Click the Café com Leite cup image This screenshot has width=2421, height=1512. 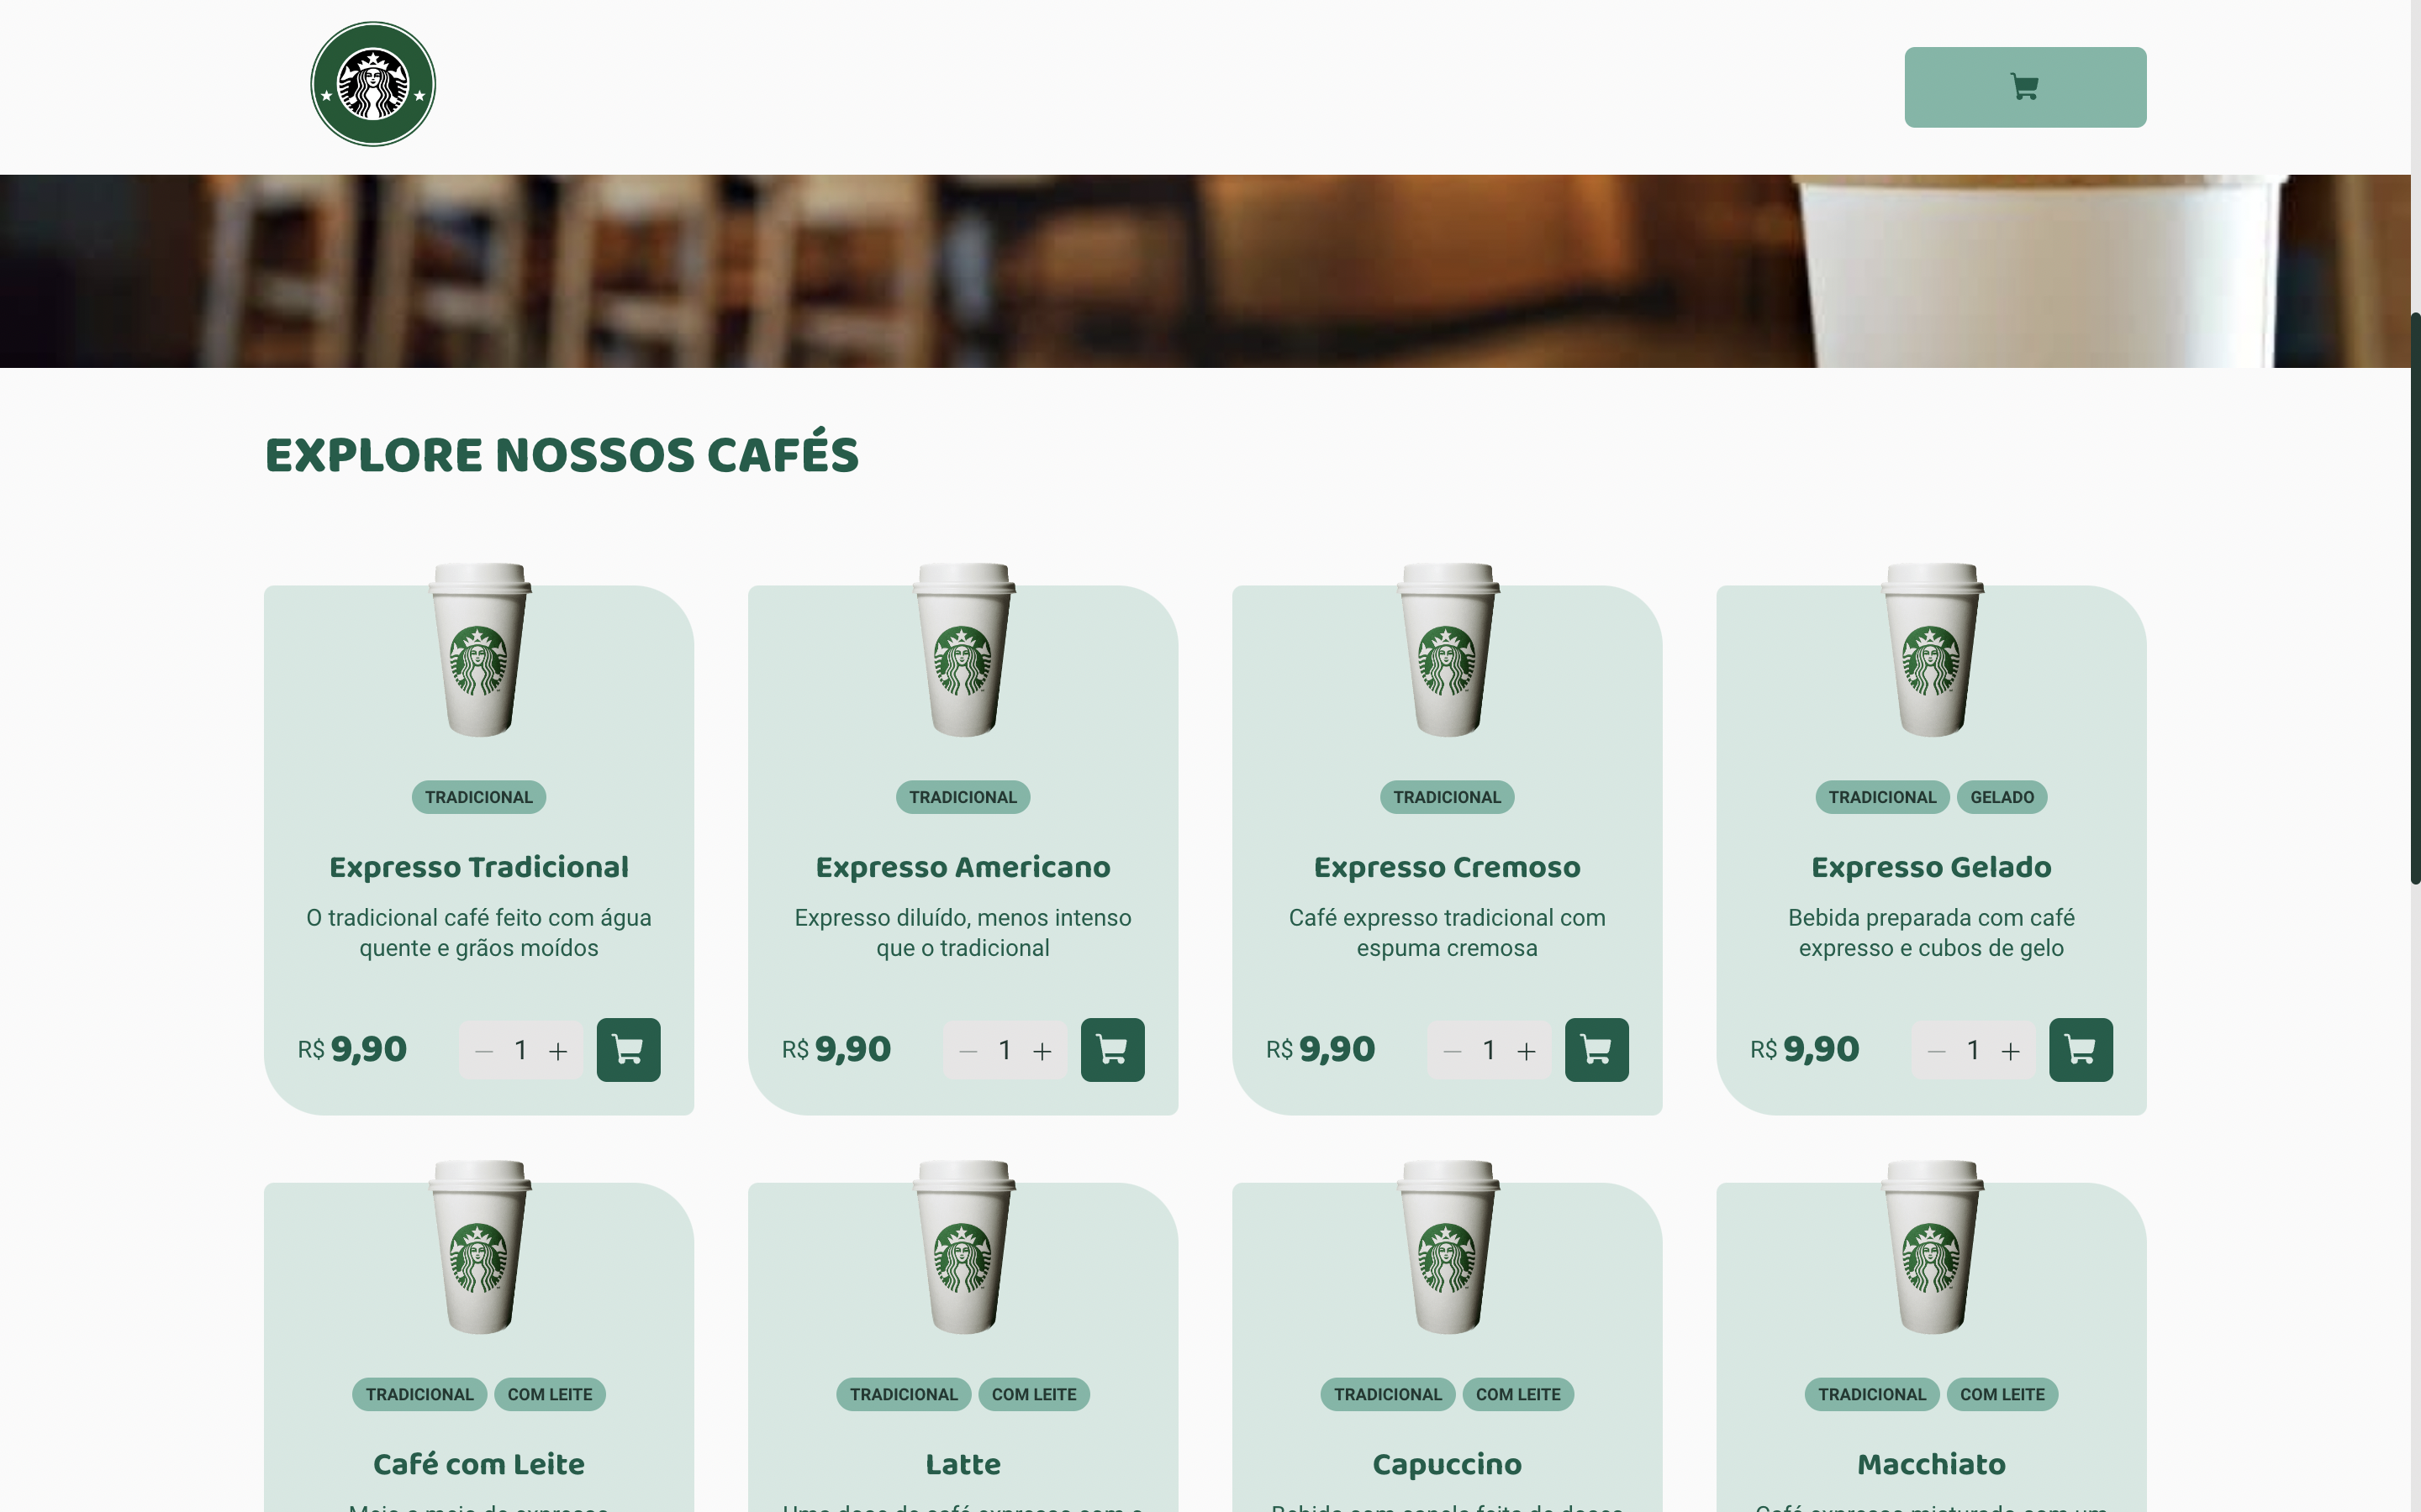pos(479,1246)
